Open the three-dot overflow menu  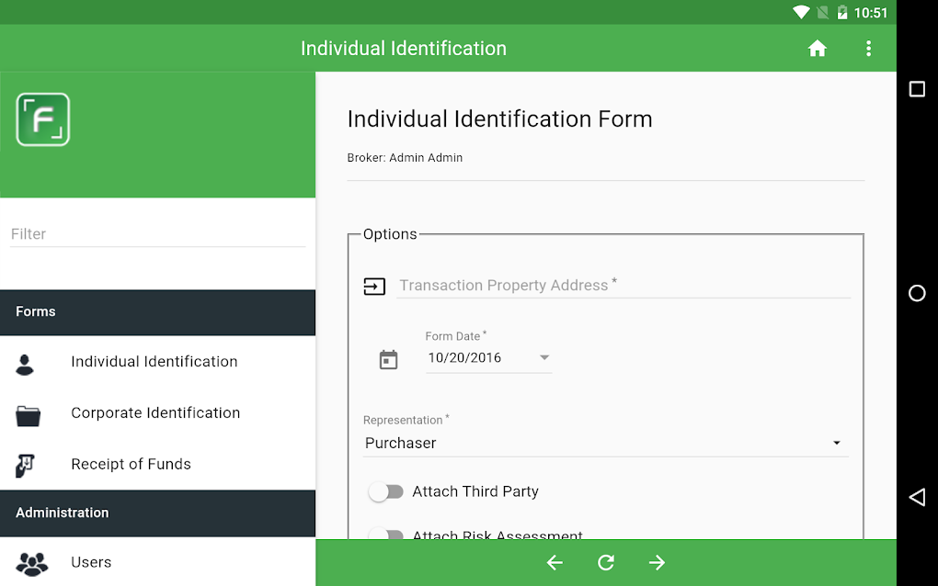pyautogui.click(x=868, y=49)
